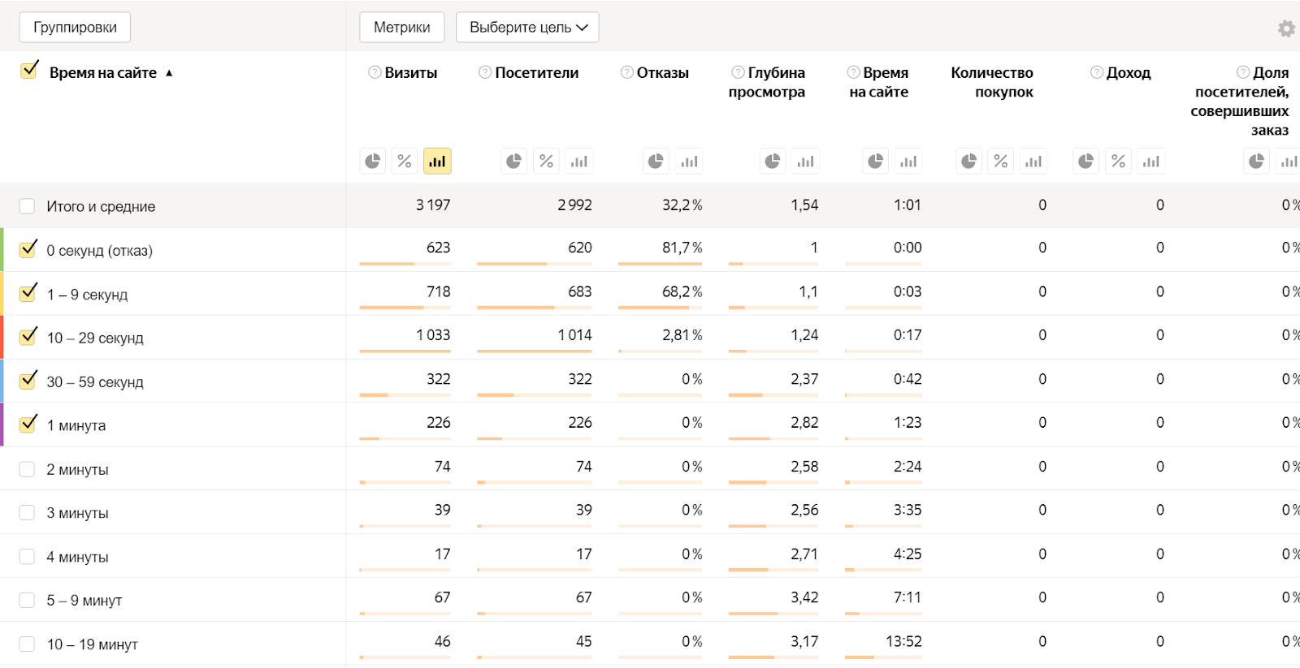Click the 10 – 19 минут row label

92,644
